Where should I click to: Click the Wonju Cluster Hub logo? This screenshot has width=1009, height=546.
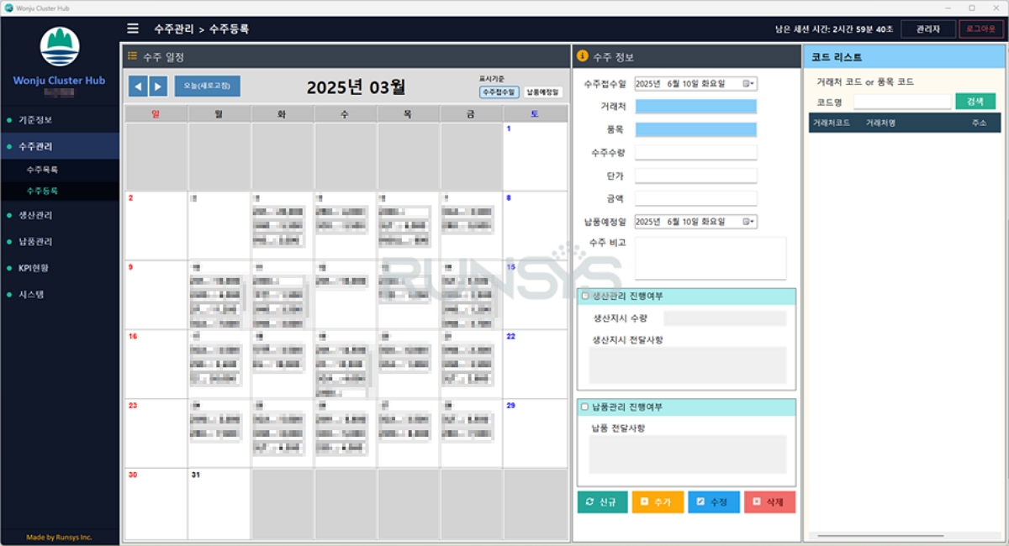click(x=60, y=47)
